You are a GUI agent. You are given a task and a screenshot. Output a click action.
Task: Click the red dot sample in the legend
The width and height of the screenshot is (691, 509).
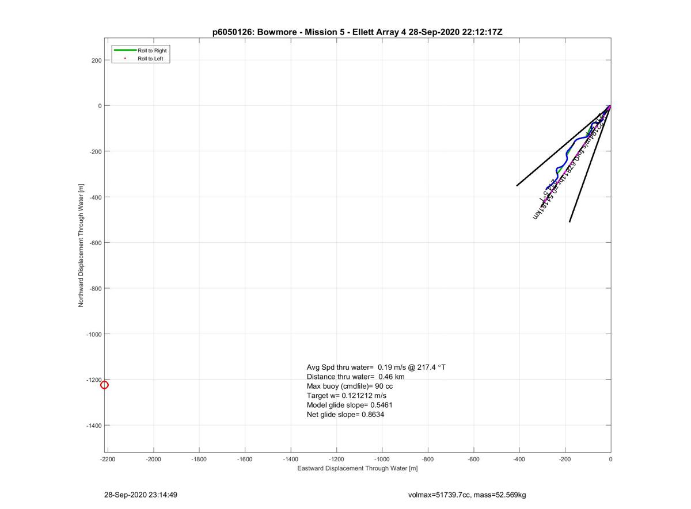[x=125, y=59]
